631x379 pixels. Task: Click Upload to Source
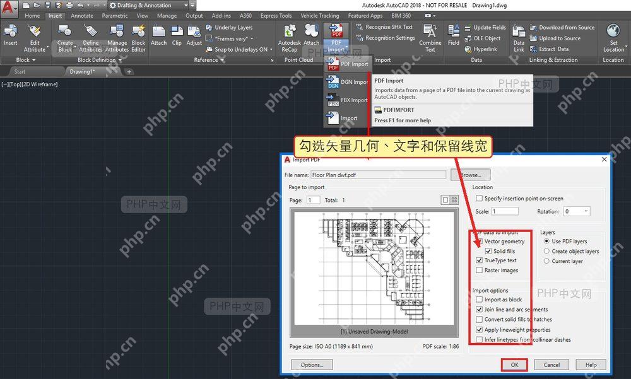point(555,38)
